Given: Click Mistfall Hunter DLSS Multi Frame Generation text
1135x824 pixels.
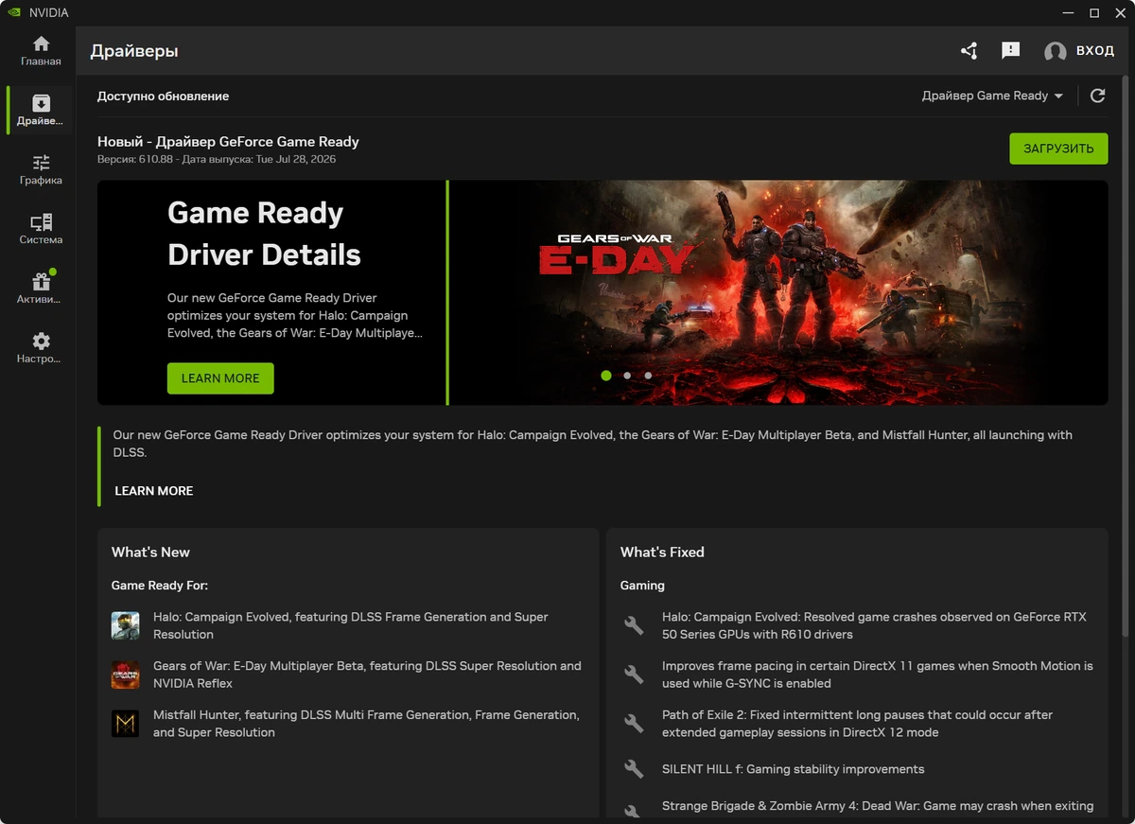Looking at the screenshot, I should [366, 724].
